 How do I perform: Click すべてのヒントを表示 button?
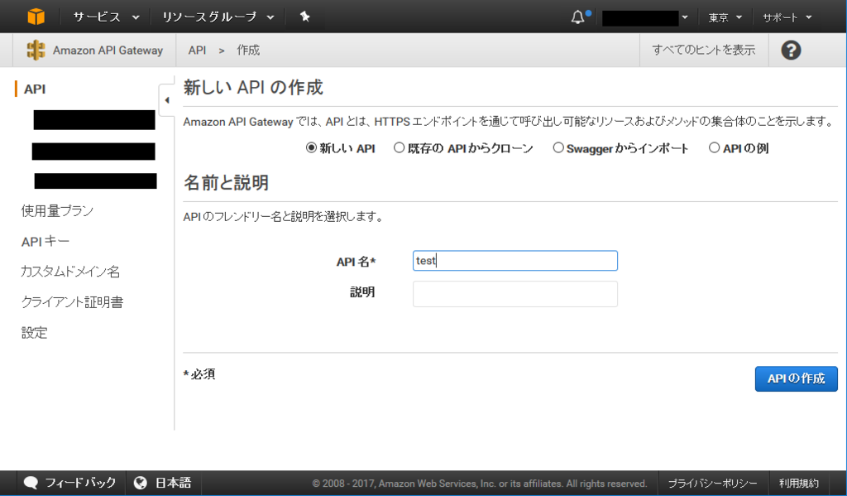click(x=704, y=51)
